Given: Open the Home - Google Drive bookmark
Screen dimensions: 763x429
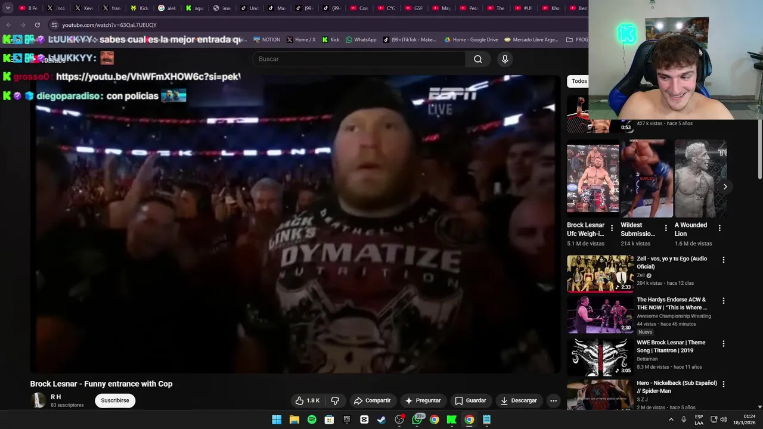Looking at the screenshot, I should tap(471, 40).
